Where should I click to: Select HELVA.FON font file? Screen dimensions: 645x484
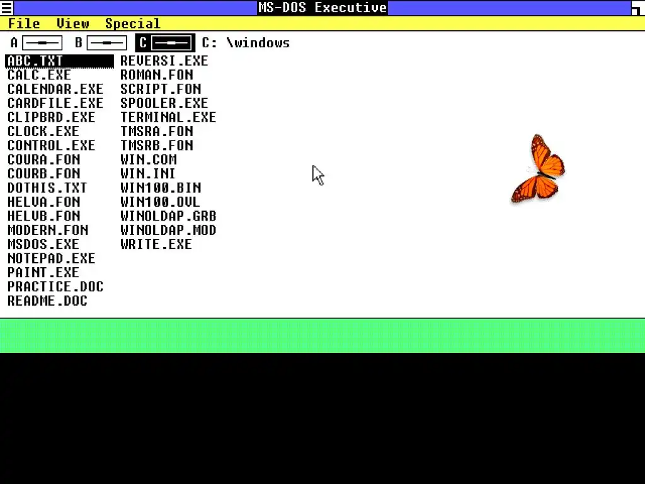[x=43, y=202]
